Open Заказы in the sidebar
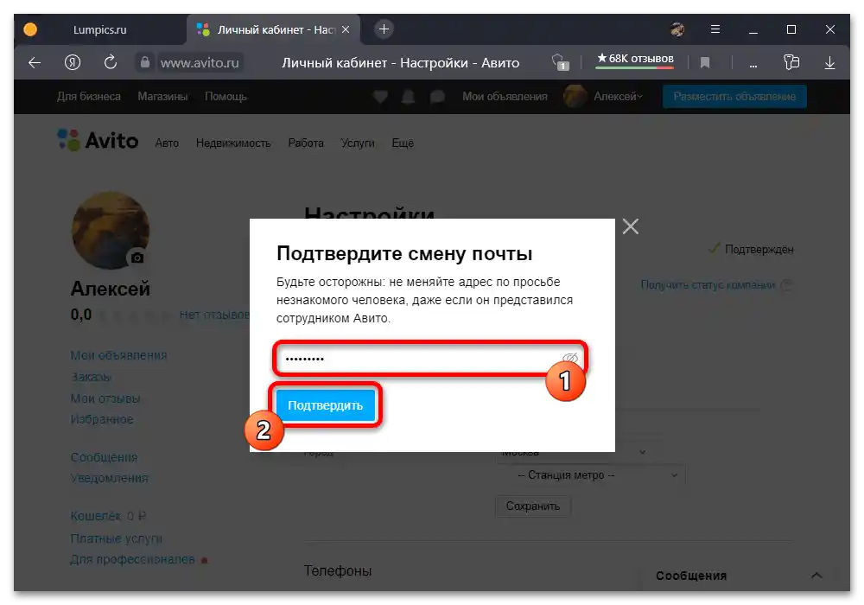Image resolution: width=864 pixels, height=605 pixels. click(x=91, y=377)
